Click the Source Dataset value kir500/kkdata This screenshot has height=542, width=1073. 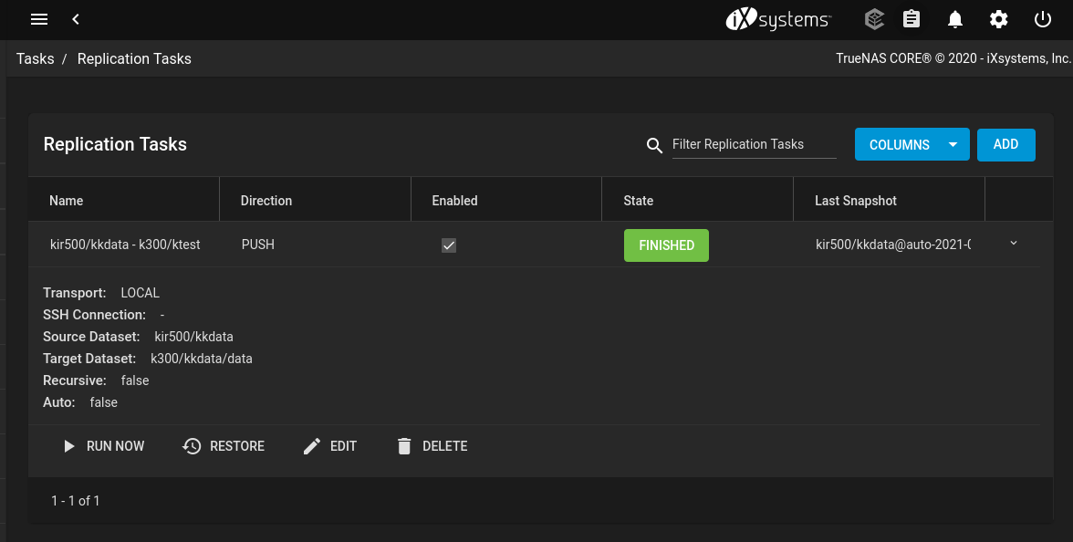pos(193,337)
